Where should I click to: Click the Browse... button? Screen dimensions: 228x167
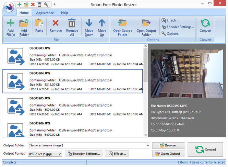[169, 145]
